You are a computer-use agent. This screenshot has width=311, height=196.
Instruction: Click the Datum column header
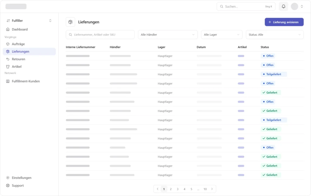[x=201, y=47]
